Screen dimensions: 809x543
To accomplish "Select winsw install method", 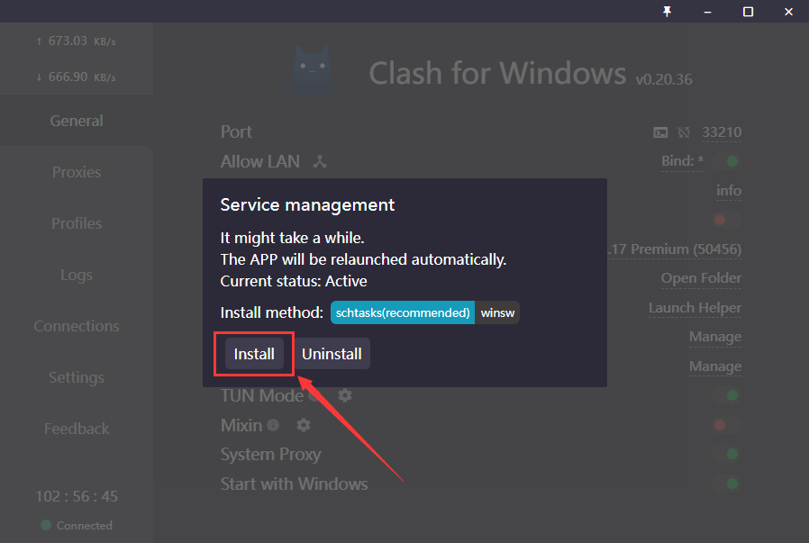I will click(x=497, y=312).
